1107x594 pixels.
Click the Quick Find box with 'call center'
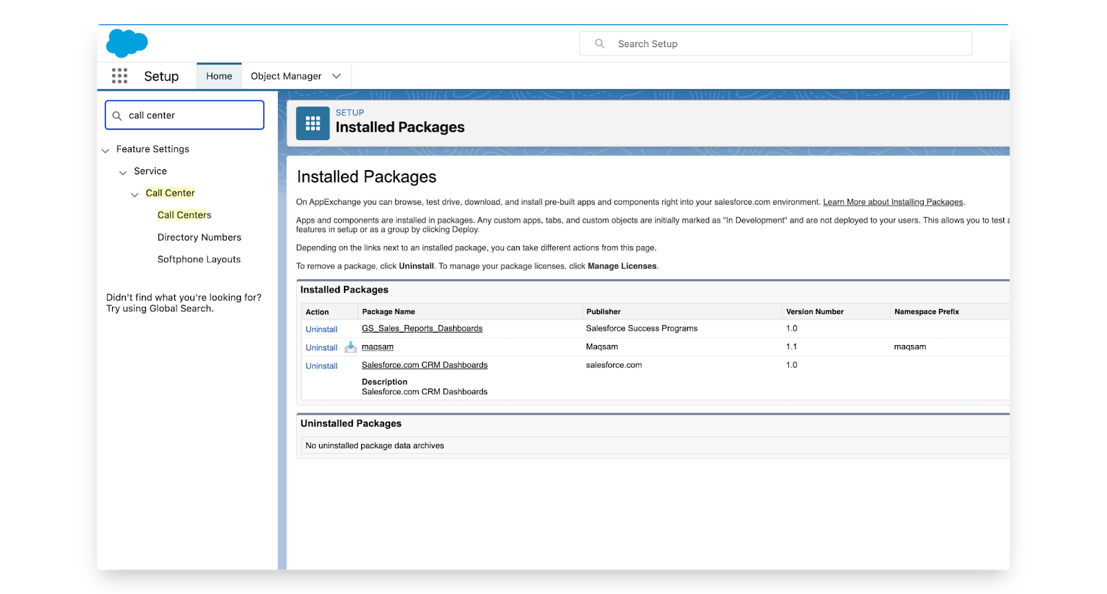[185, 115]
